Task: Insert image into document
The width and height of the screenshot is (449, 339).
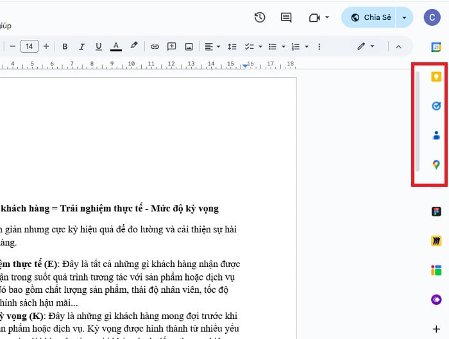Action: [x=189, y=46]
